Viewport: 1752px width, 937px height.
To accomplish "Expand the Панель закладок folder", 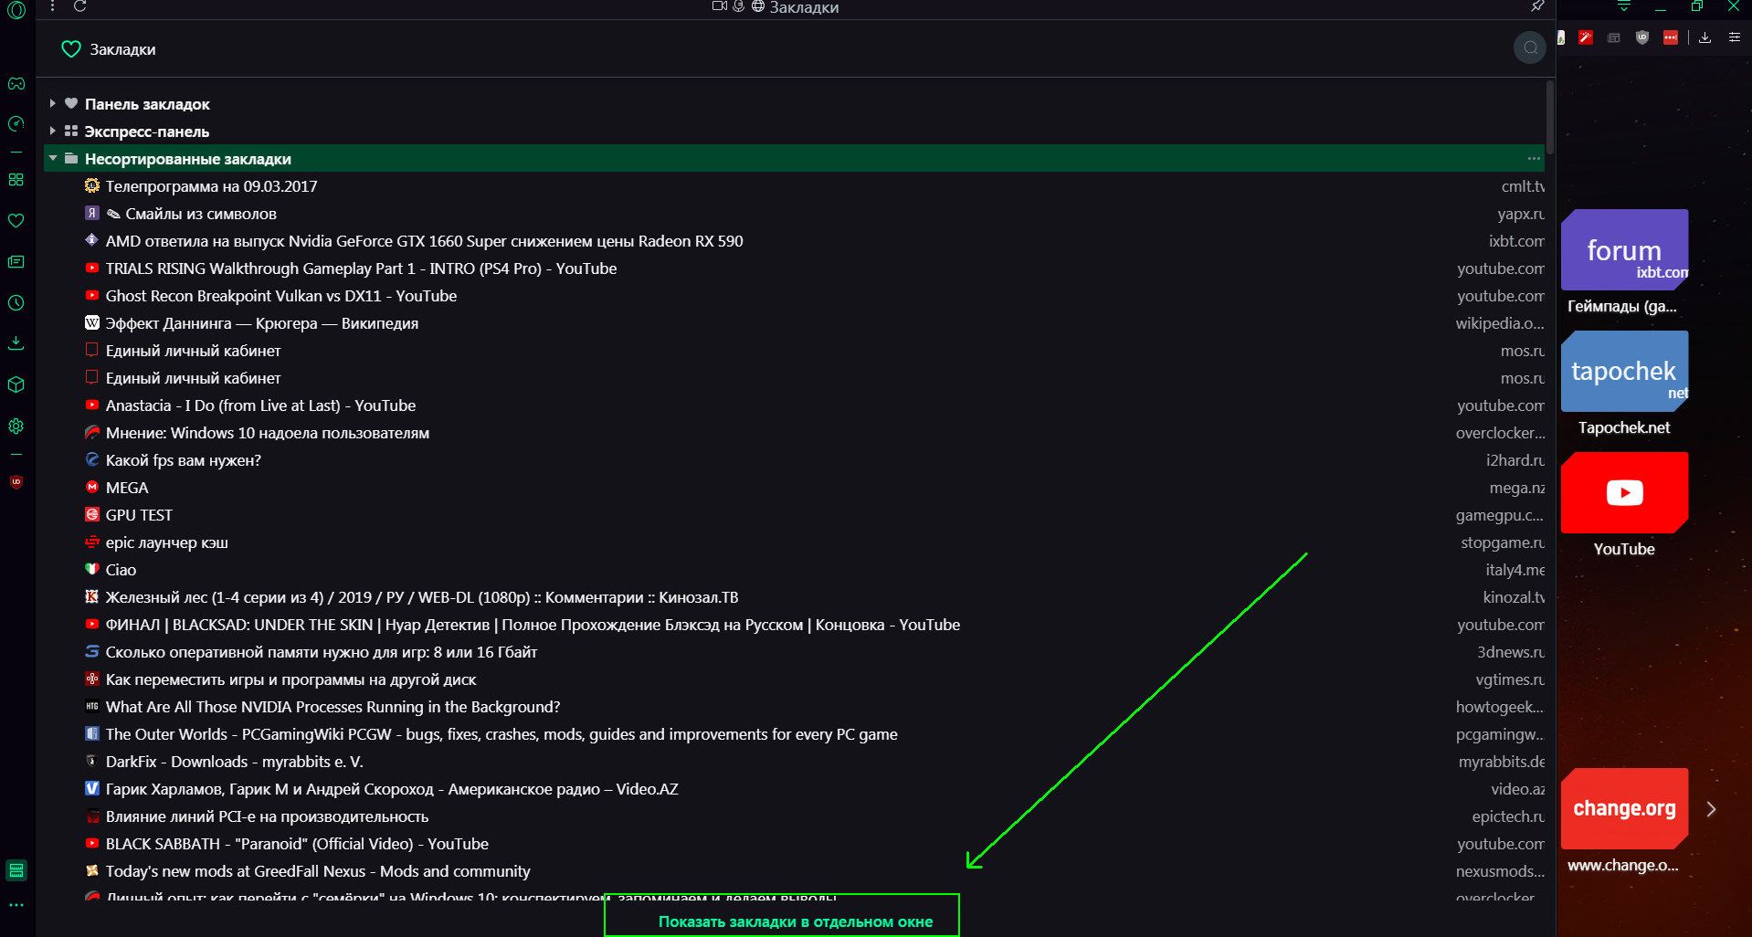I will click(53, 104).
